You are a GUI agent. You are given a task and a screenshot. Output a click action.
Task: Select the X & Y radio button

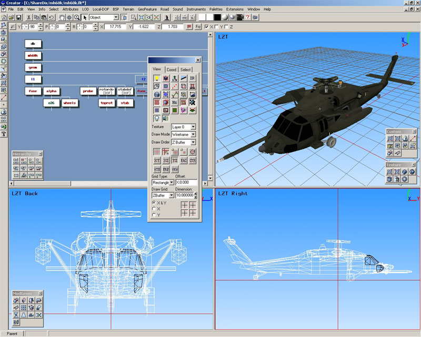tap(154, 202)
